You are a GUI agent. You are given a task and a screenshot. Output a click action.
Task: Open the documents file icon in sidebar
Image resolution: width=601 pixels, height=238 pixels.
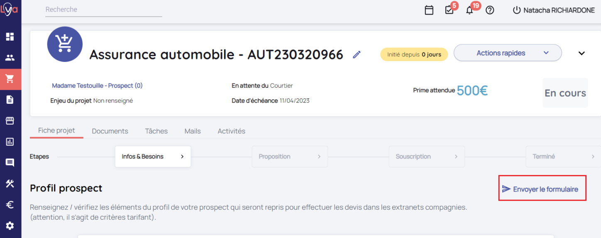tap(10, 100)
